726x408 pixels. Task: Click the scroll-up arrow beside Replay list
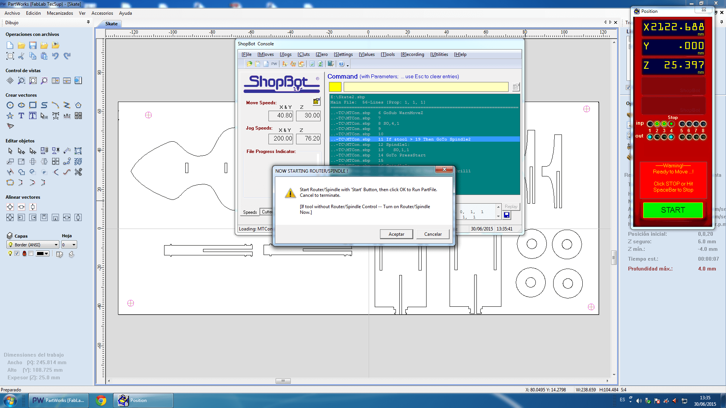coord(498,207)
